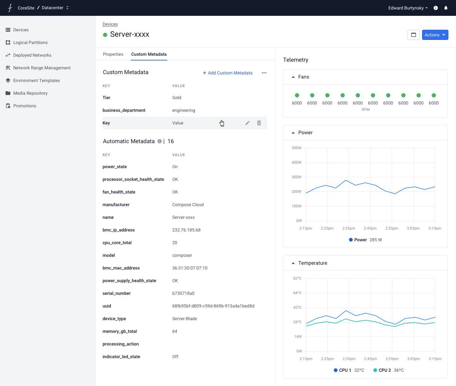
Task: Collapse the Fans telemetry section
Action: 293,77
